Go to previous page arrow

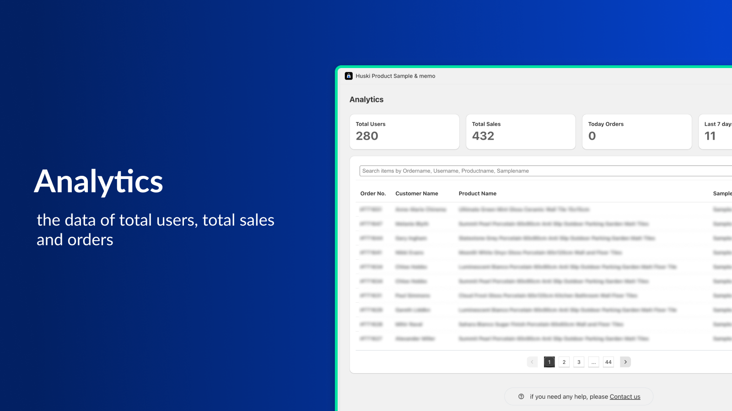tap(532, 362)
